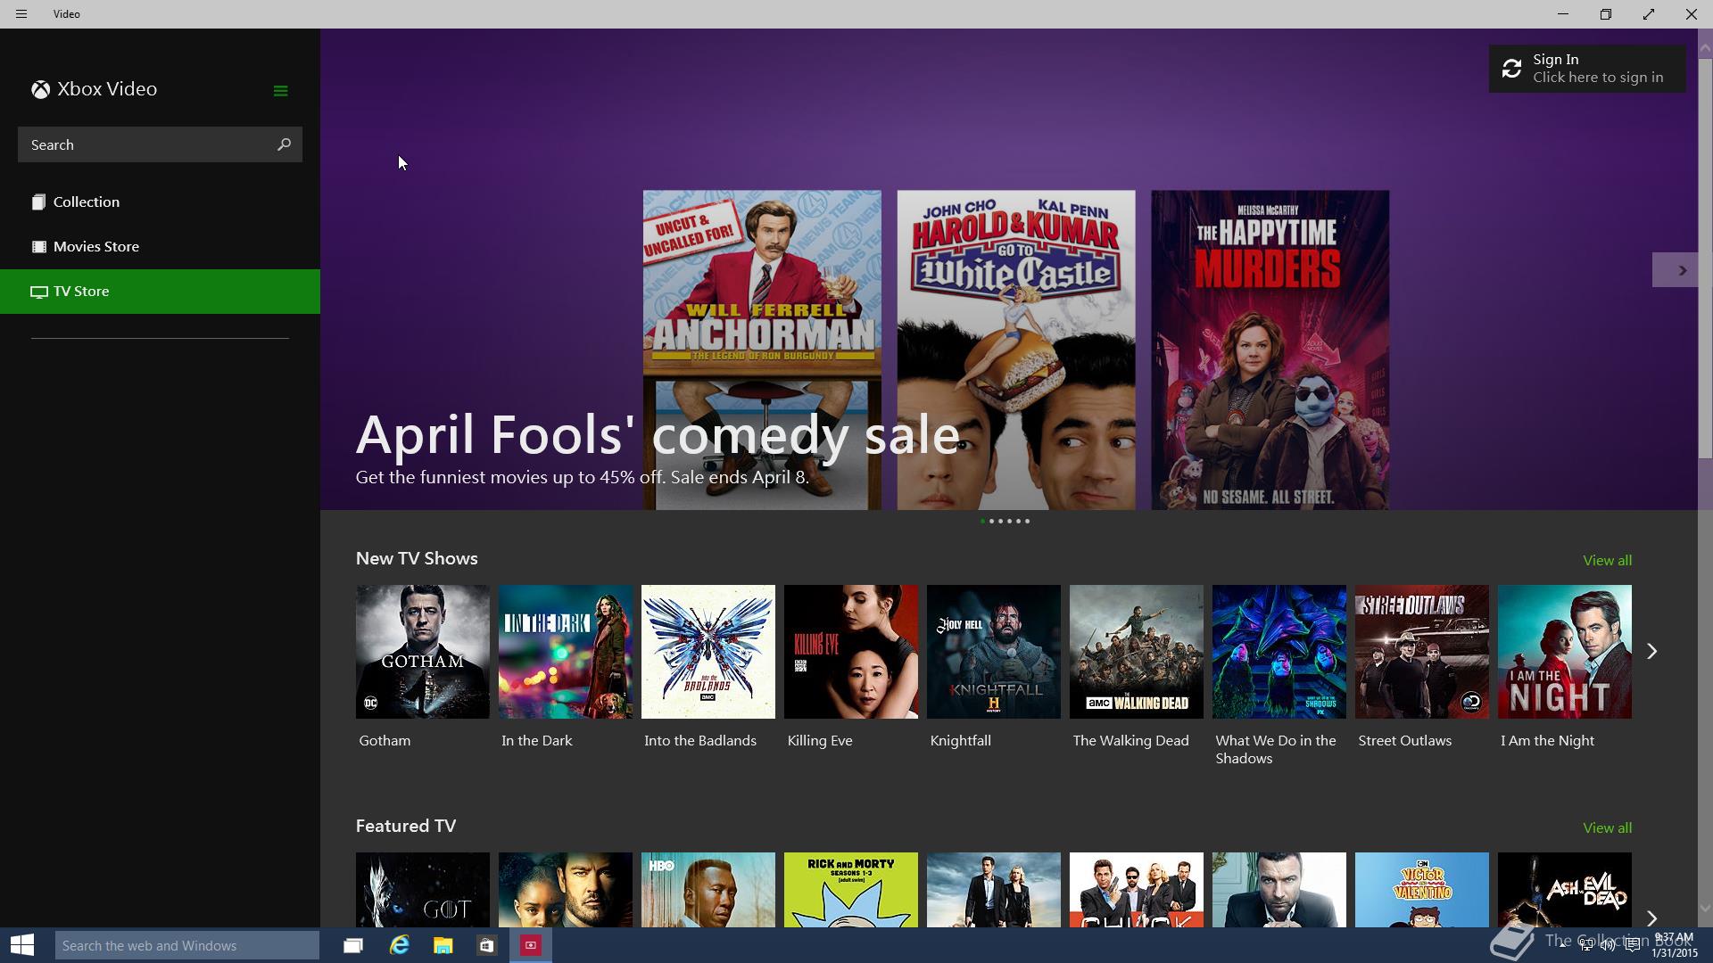The height and width of the screenshot is (963, 1713).
Task: Launch Internet Explorer from taskbar
Action: click(x=399, y=945)
